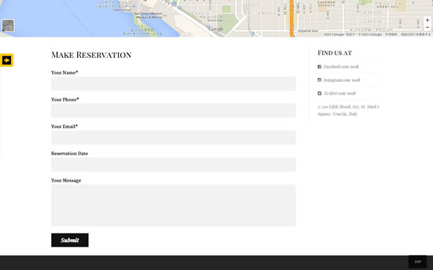The width and height of the screenshot is (433, 270).
Task: Focus the Your Phone field
Action: coord(173,110)
